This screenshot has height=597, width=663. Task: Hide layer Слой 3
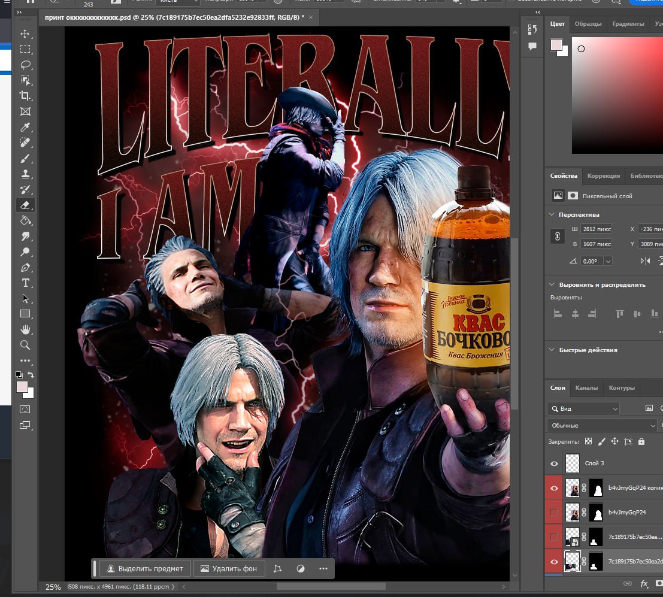click(x=554, y=464)
